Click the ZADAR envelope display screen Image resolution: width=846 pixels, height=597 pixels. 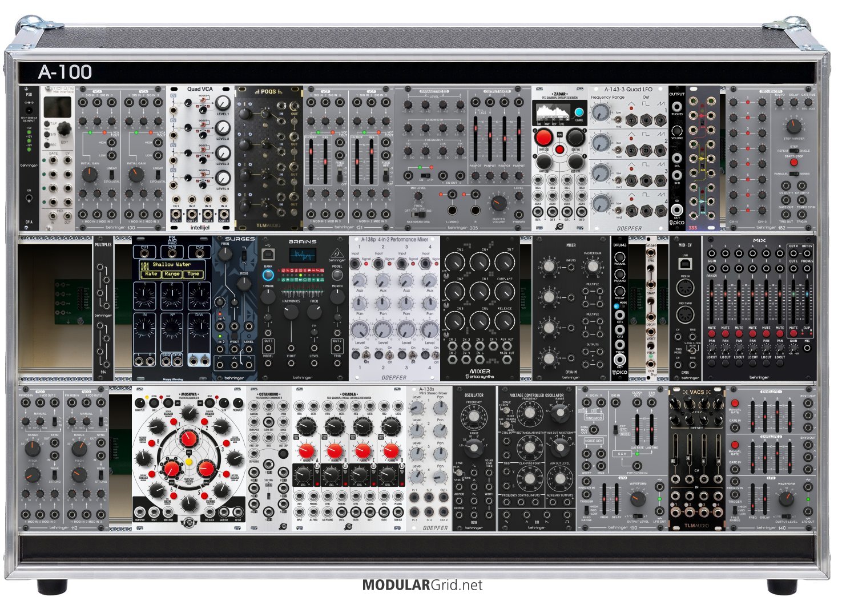(553, 114)
